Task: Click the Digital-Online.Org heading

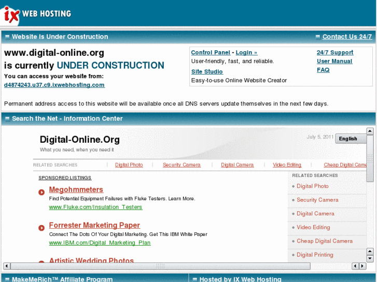Action: point(79,140)
